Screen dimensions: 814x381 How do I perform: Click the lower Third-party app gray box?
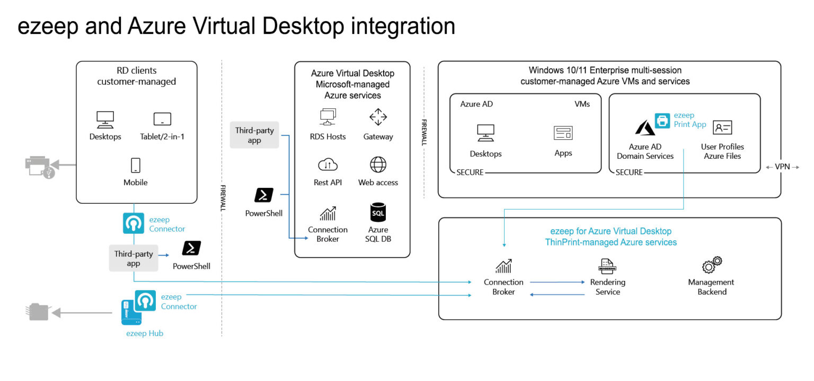[134, 258]
